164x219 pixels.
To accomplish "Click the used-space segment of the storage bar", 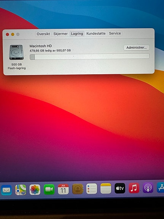I will [x=32, y=57].
